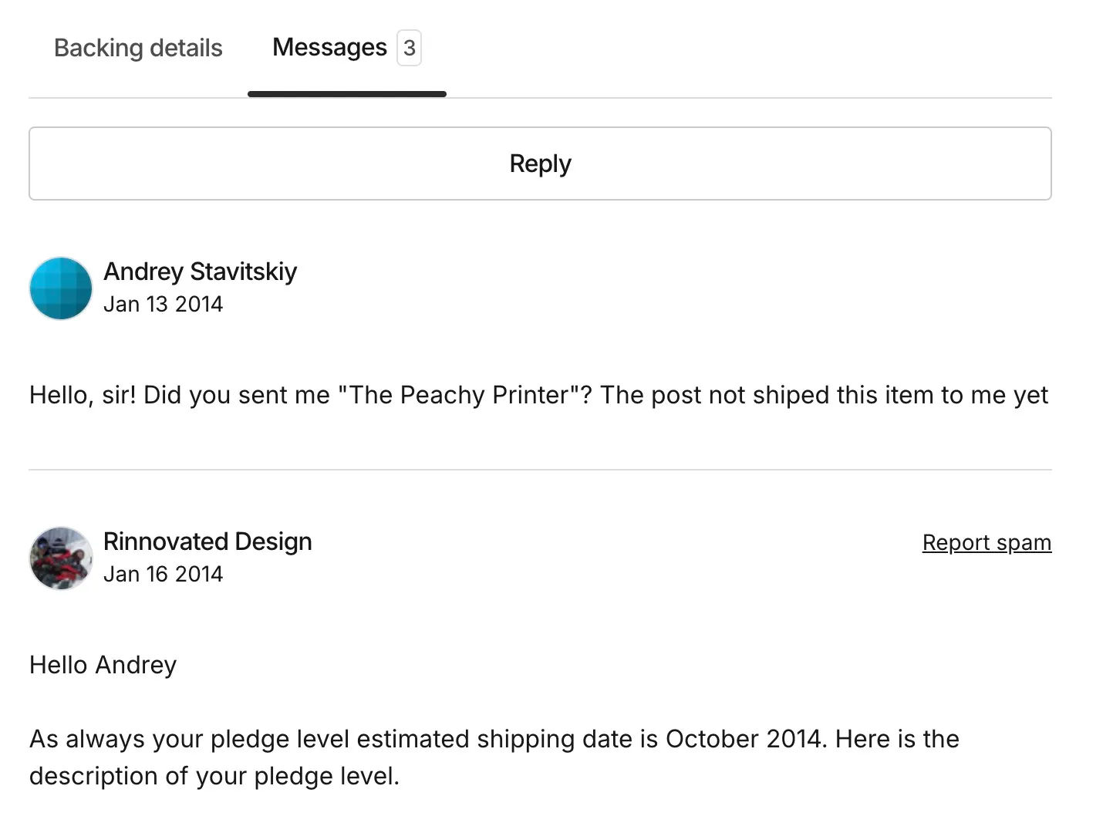
Task: Click the divider line between the two messages
Action: (540, 470)
